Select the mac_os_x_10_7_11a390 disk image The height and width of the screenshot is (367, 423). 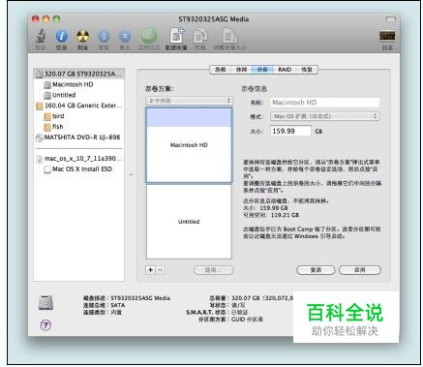pyautogui.click(x=79, y=159)
